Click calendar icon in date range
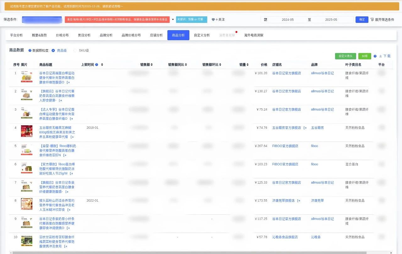Viewport: 402px width, 254px height. pyautogui.click(x=265, y=19)
